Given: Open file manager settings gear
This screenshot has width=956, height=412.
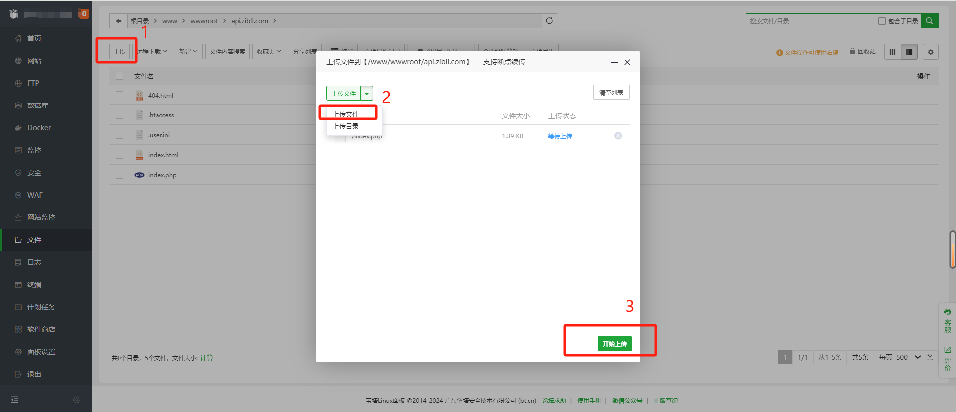Looking at the screenshot, I should coord(930,52).
